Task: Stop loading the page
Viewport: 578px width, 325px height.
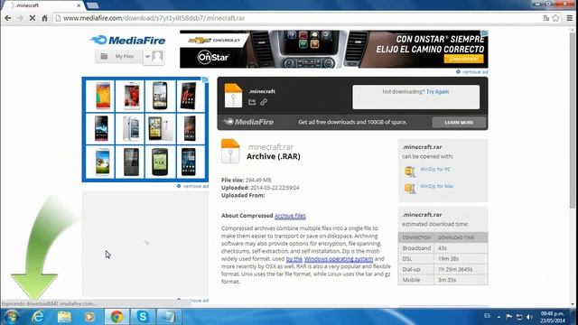Action: point(33,18)
